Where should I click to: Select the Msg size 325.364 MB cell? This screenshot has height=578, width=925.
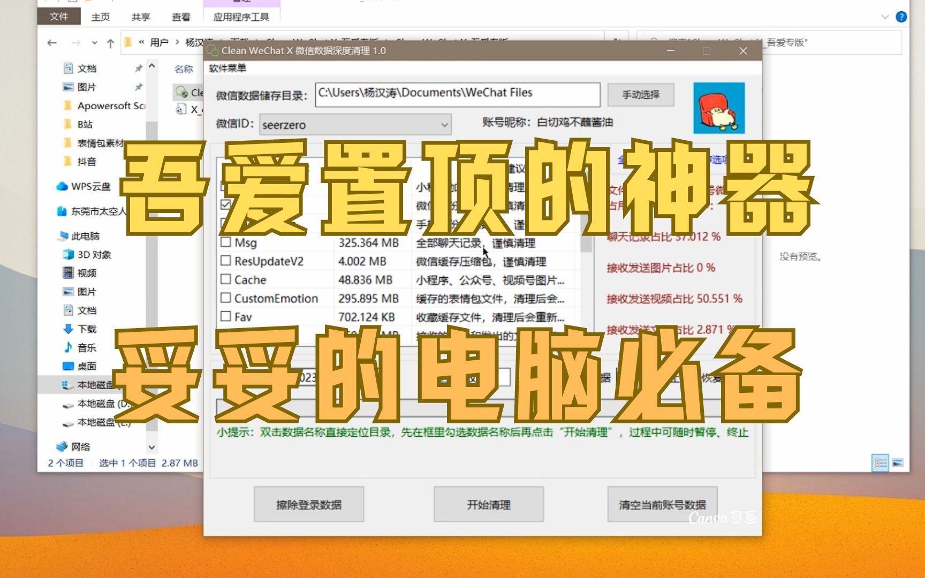[x=368, y=243]
